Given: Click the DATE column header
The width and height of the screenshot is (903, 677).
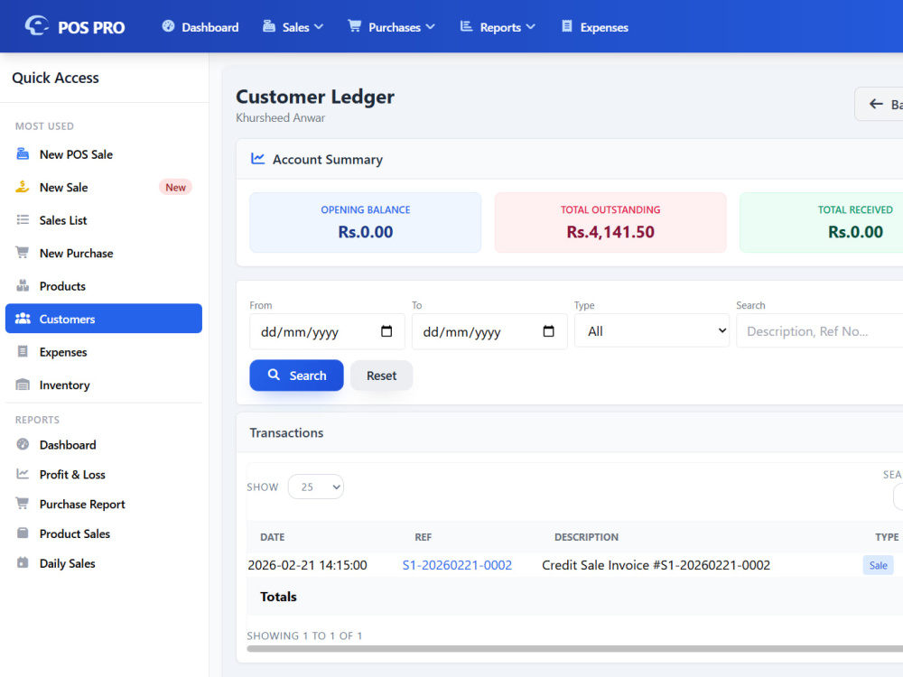Looking at the screenshot, I should coord(273,536).
